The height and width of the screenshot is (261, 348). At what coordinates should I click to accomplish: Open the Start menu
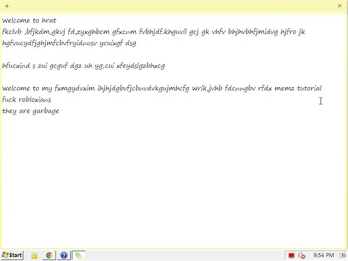13,255
